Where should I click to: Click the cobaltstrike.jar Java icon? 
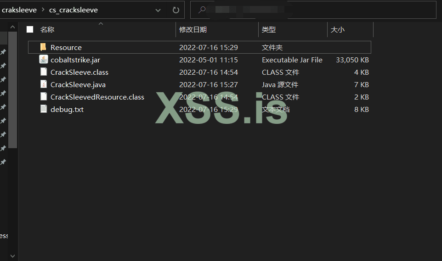pyautogui.click(x=43, y=60)
